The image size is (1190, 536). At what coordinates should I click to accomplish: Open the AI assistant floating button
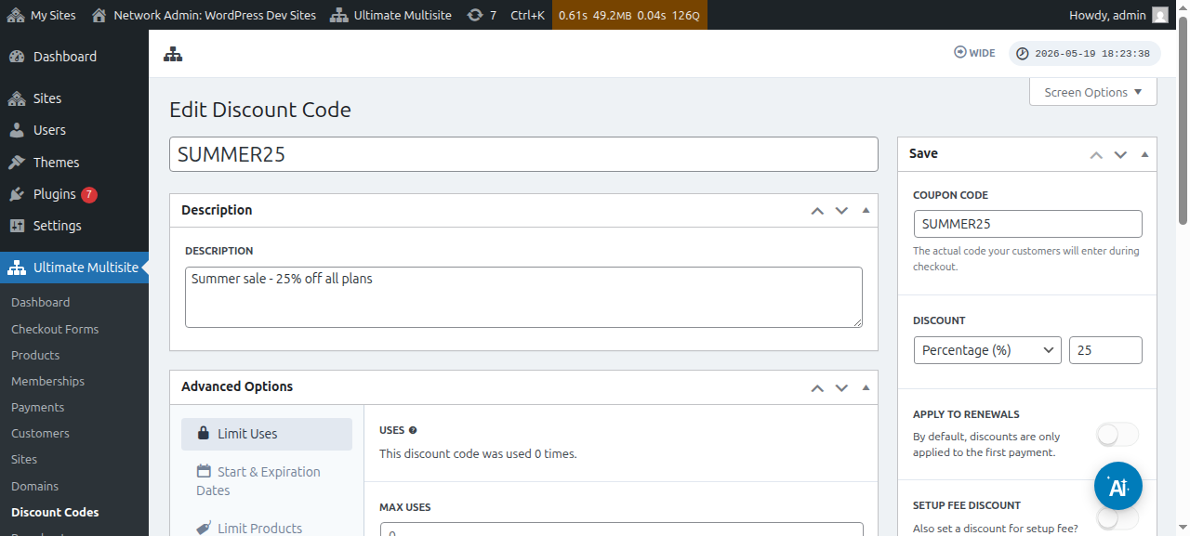coord(1118,486)
